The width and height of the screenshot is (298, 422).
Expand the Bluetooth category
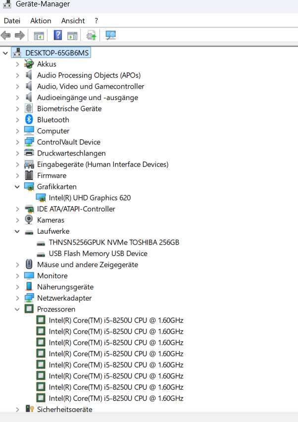pos(17,119)
